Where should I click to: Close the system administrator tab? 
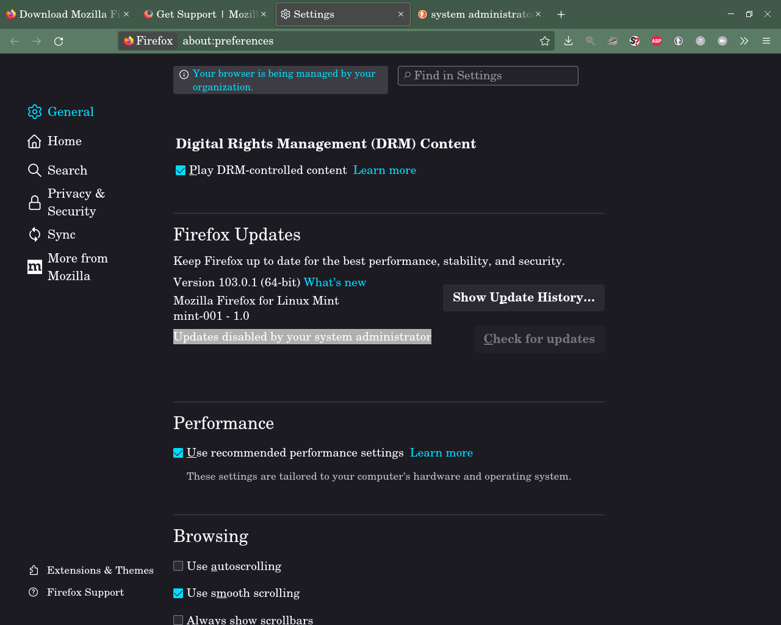538,14
